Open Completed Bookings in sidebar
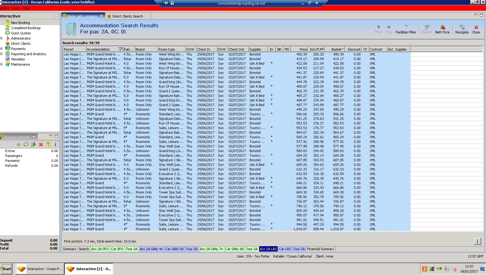 pos(26,28)
